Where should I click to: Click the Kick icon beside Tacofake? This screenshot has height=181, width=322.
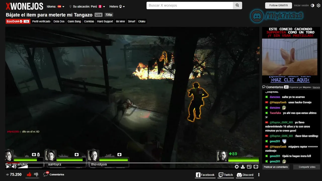point(267,113)
